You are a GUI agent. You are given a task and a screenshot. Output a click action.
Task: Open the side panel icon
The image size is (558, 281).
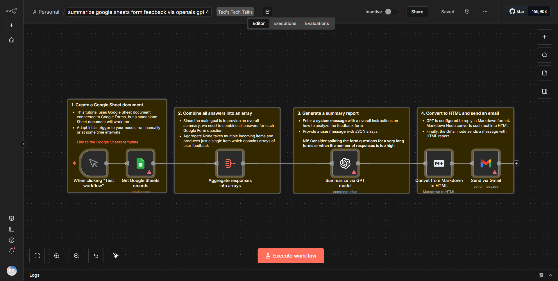(x=545, y=91)
